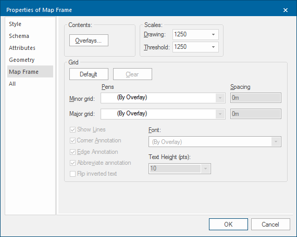Image resolution: width=297 pixels, height=237 pixels.
Task: Open the Major grid pen dropdown
Action: click(x=220, y=114)
